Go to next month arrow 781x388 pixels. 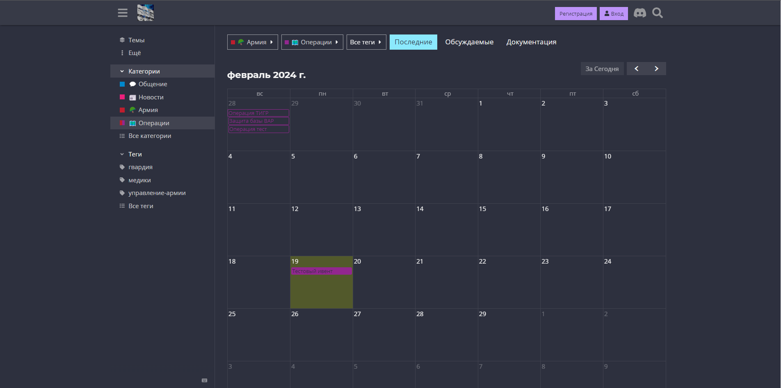(656, 69)
